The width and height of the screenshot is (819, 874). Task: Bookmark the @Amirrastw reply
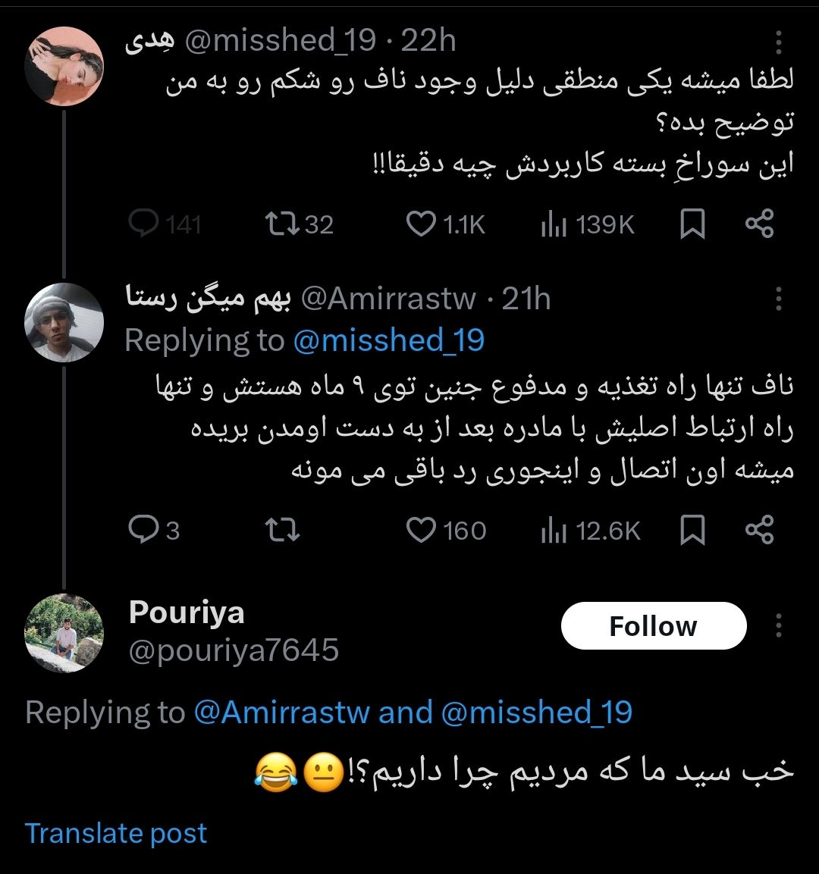click(692, 530)
